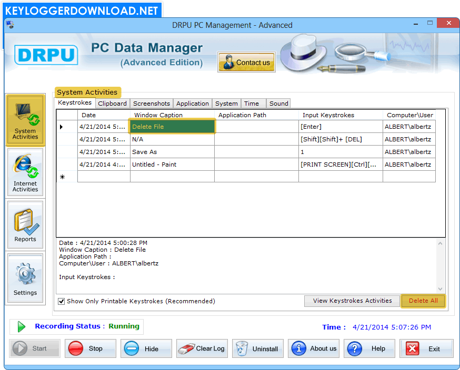Viewport: 460px width, 370px height.
Task: Open the Settings gear section
Action: coord(25,279)
